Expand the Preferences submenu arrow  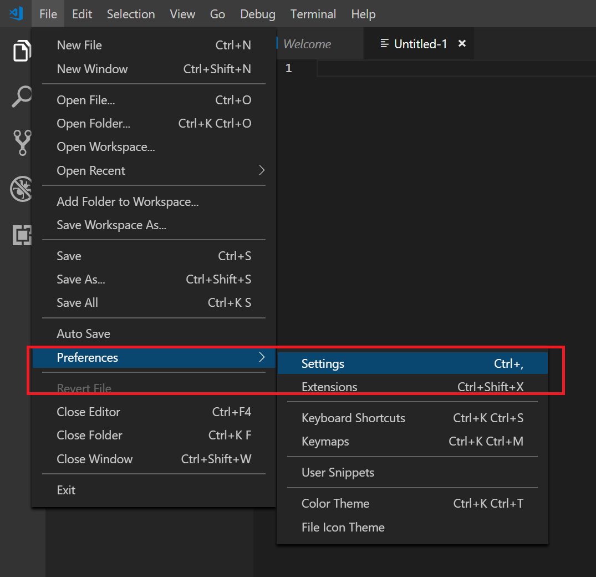[262, 357]
